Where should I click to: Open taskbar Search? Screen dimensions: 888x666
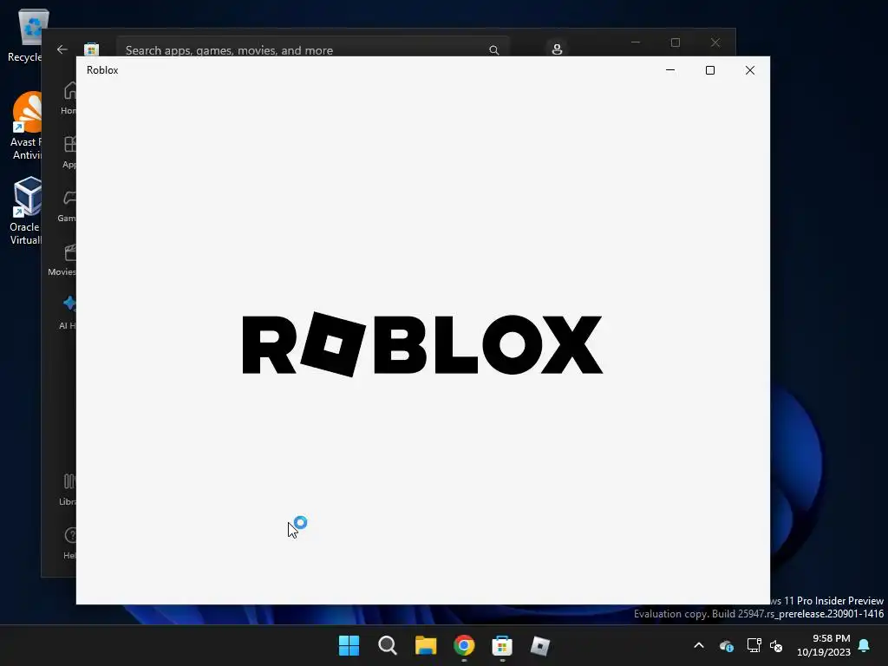(388, 645)
